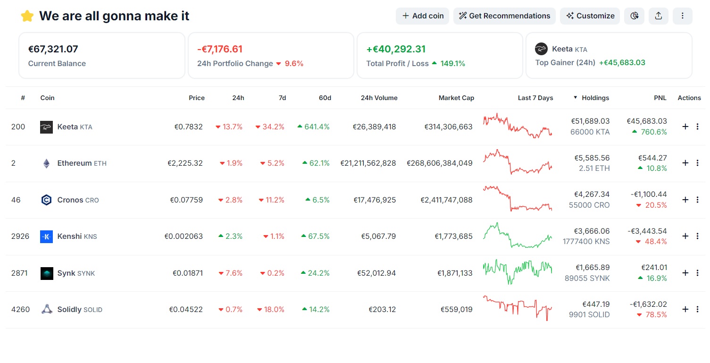
Task: Open the Solidly SOLID coin link
Action: tap(80, 309)
